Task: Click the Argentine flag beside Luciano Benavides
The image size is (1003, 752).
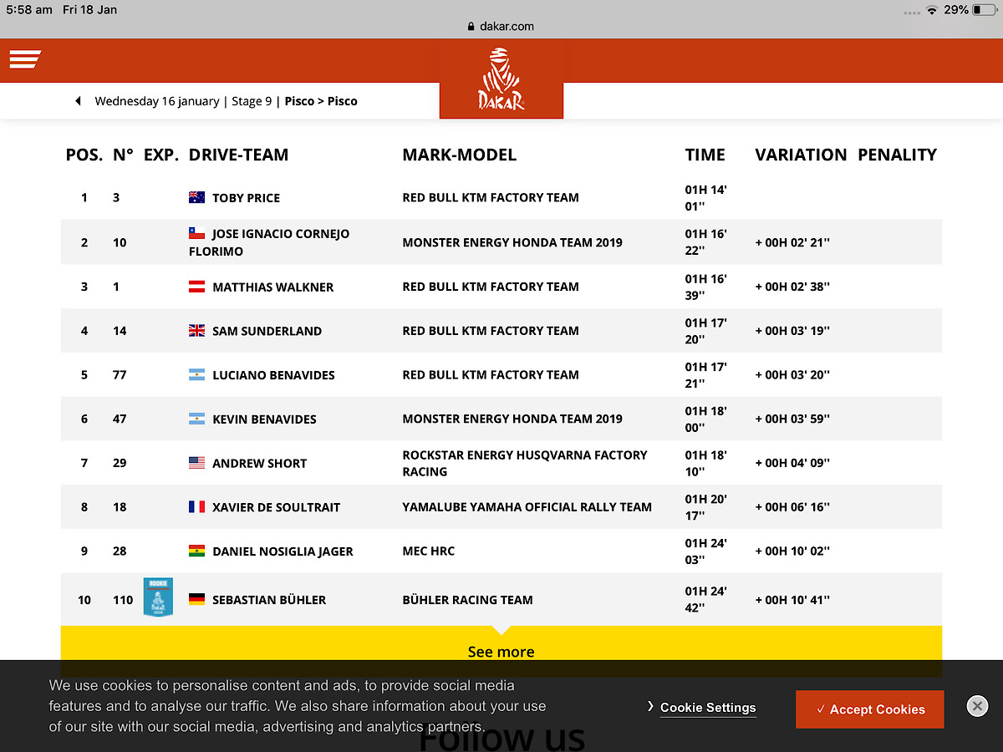Action: click(x=196, y=375)
